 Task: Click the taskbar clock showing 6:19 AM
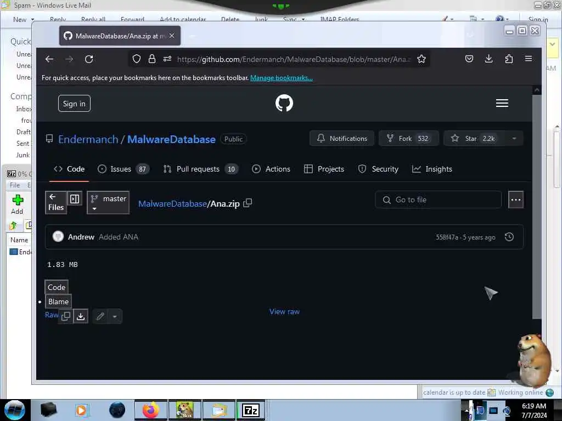[x=534, y=410]
